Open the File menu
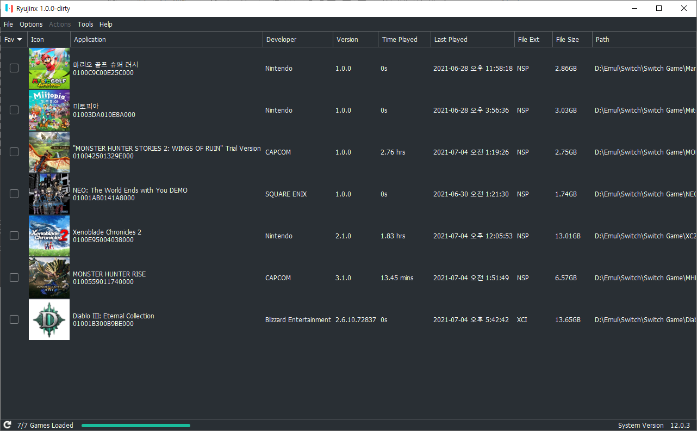 [x=8, y=24]
